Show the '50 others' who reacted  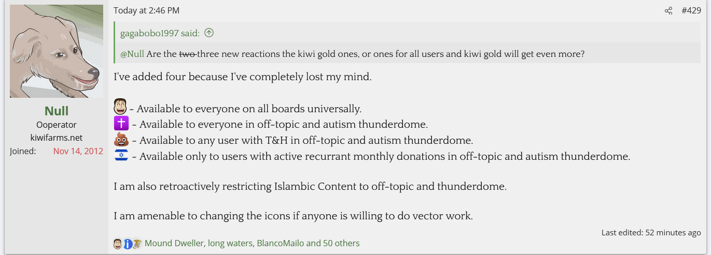pos(341,243)
